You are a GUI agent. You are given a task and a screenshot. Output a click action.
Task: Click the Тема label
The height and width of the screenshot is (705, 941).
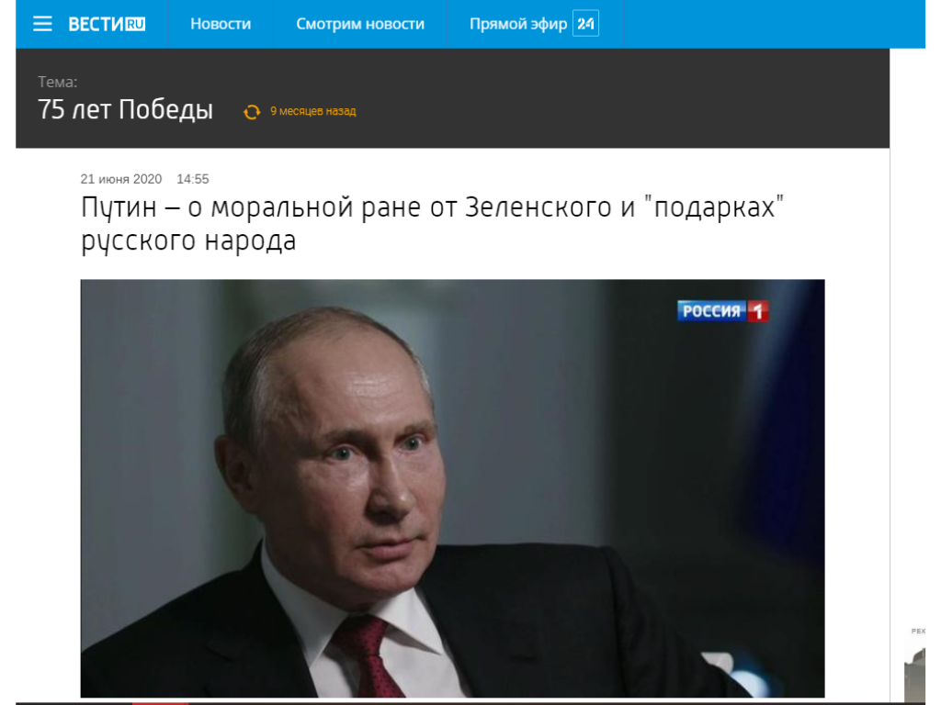point(58,82)
